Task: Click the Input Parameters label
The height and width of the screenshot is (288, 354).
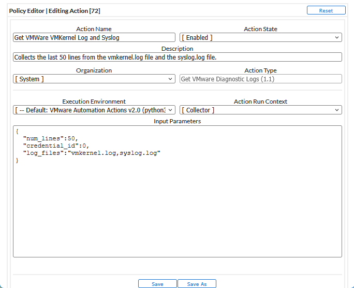Action: click(x=177, y=121)
